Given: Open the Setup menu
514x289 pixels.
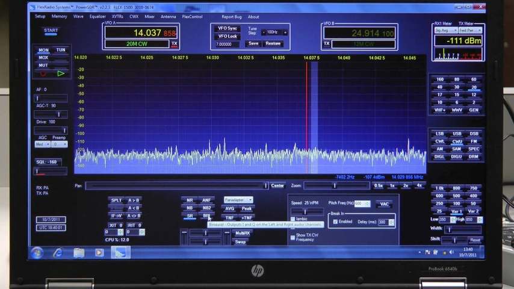Looking at the screenshot, I should (x=40, y=16).
